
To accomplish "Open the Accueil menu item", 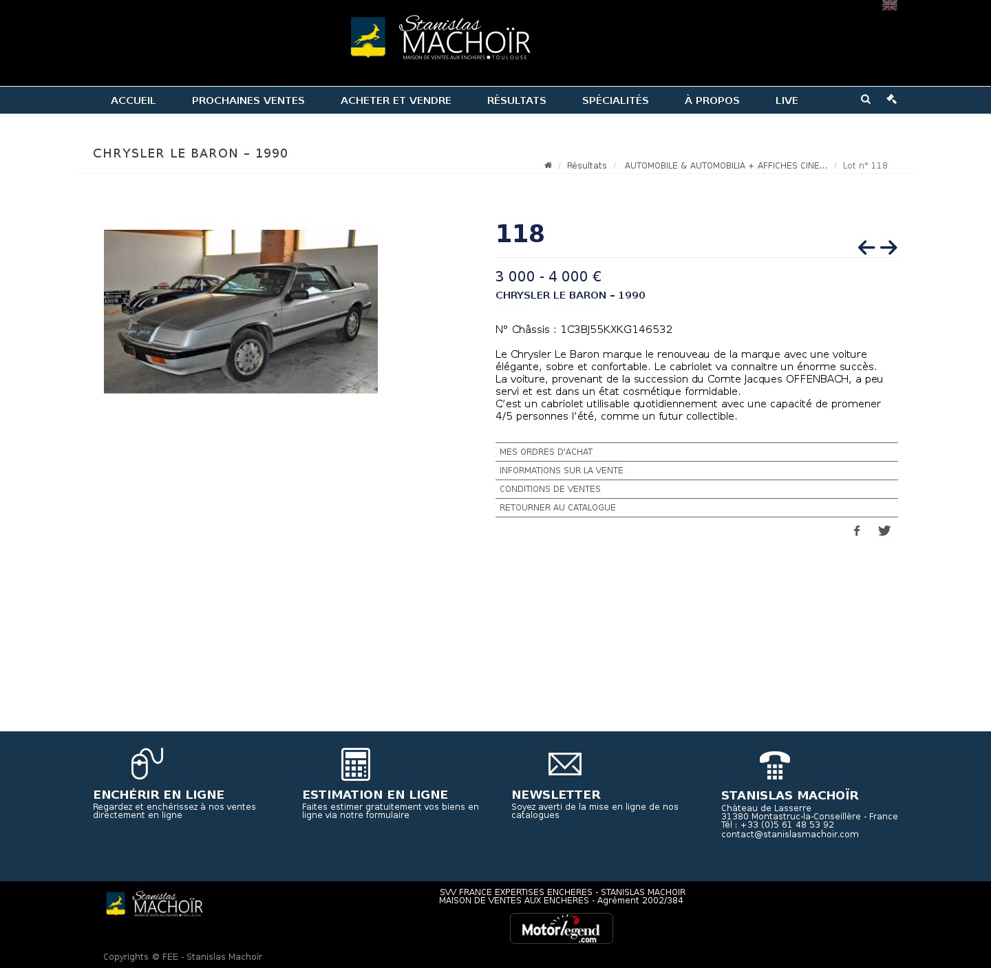I will tap(133, 100).
